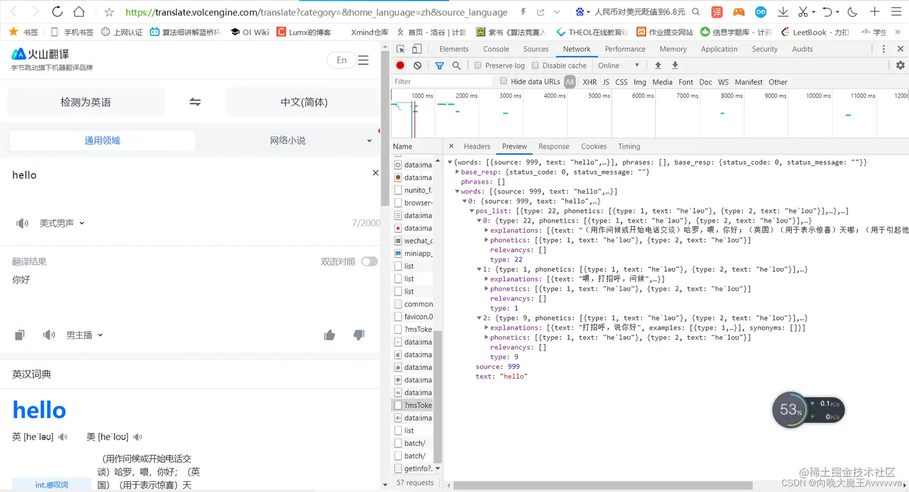Switch interface language with En button
909x492 pixels.
[x=341, y=60]
